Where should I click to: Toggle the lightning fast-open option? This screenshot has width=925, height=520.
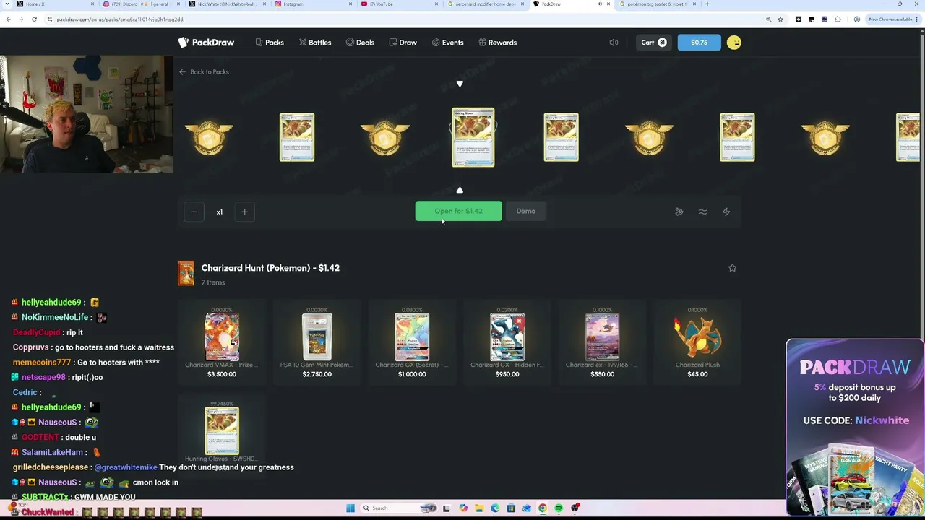click(726, 212)
